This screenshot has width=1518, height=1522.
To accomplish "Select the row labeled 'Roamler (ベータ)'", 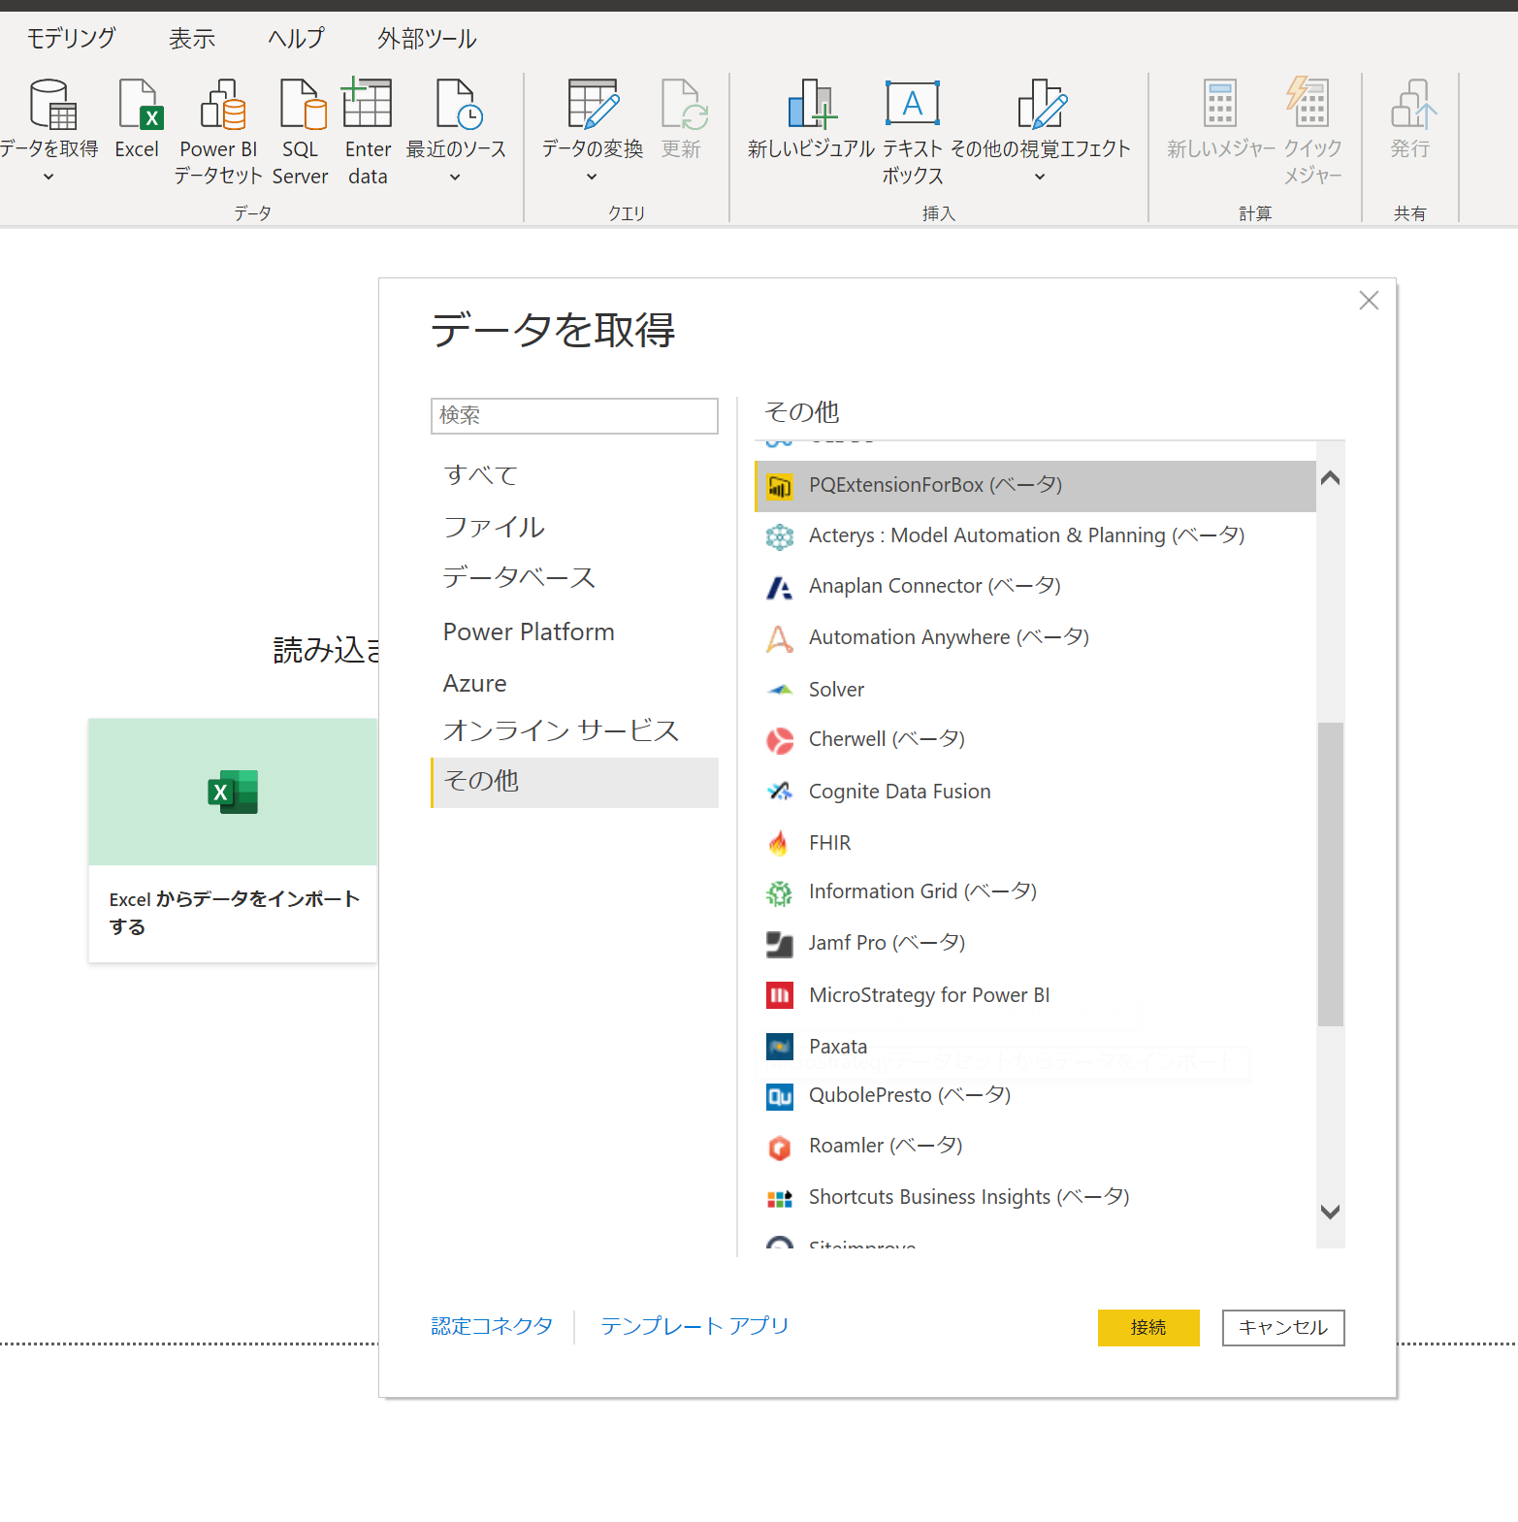I will [x=1035, y=1148].
